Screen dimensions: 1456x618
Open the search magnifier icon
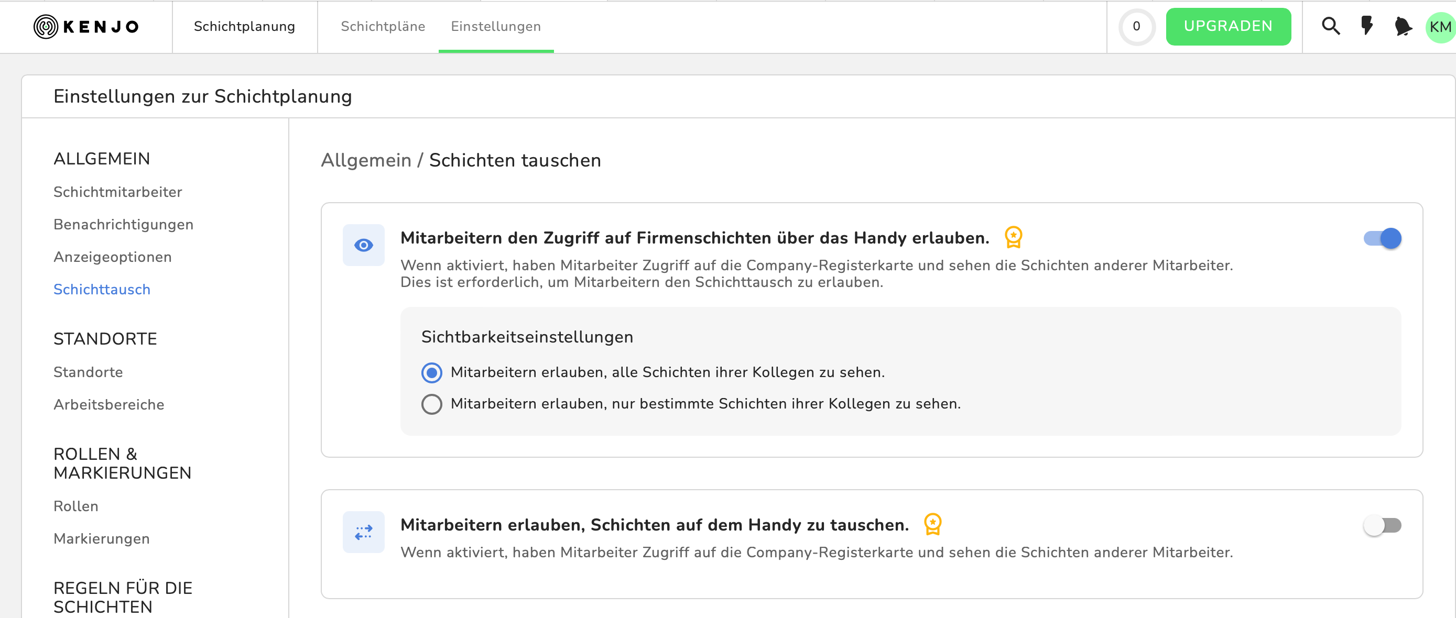pos(1331,26)
